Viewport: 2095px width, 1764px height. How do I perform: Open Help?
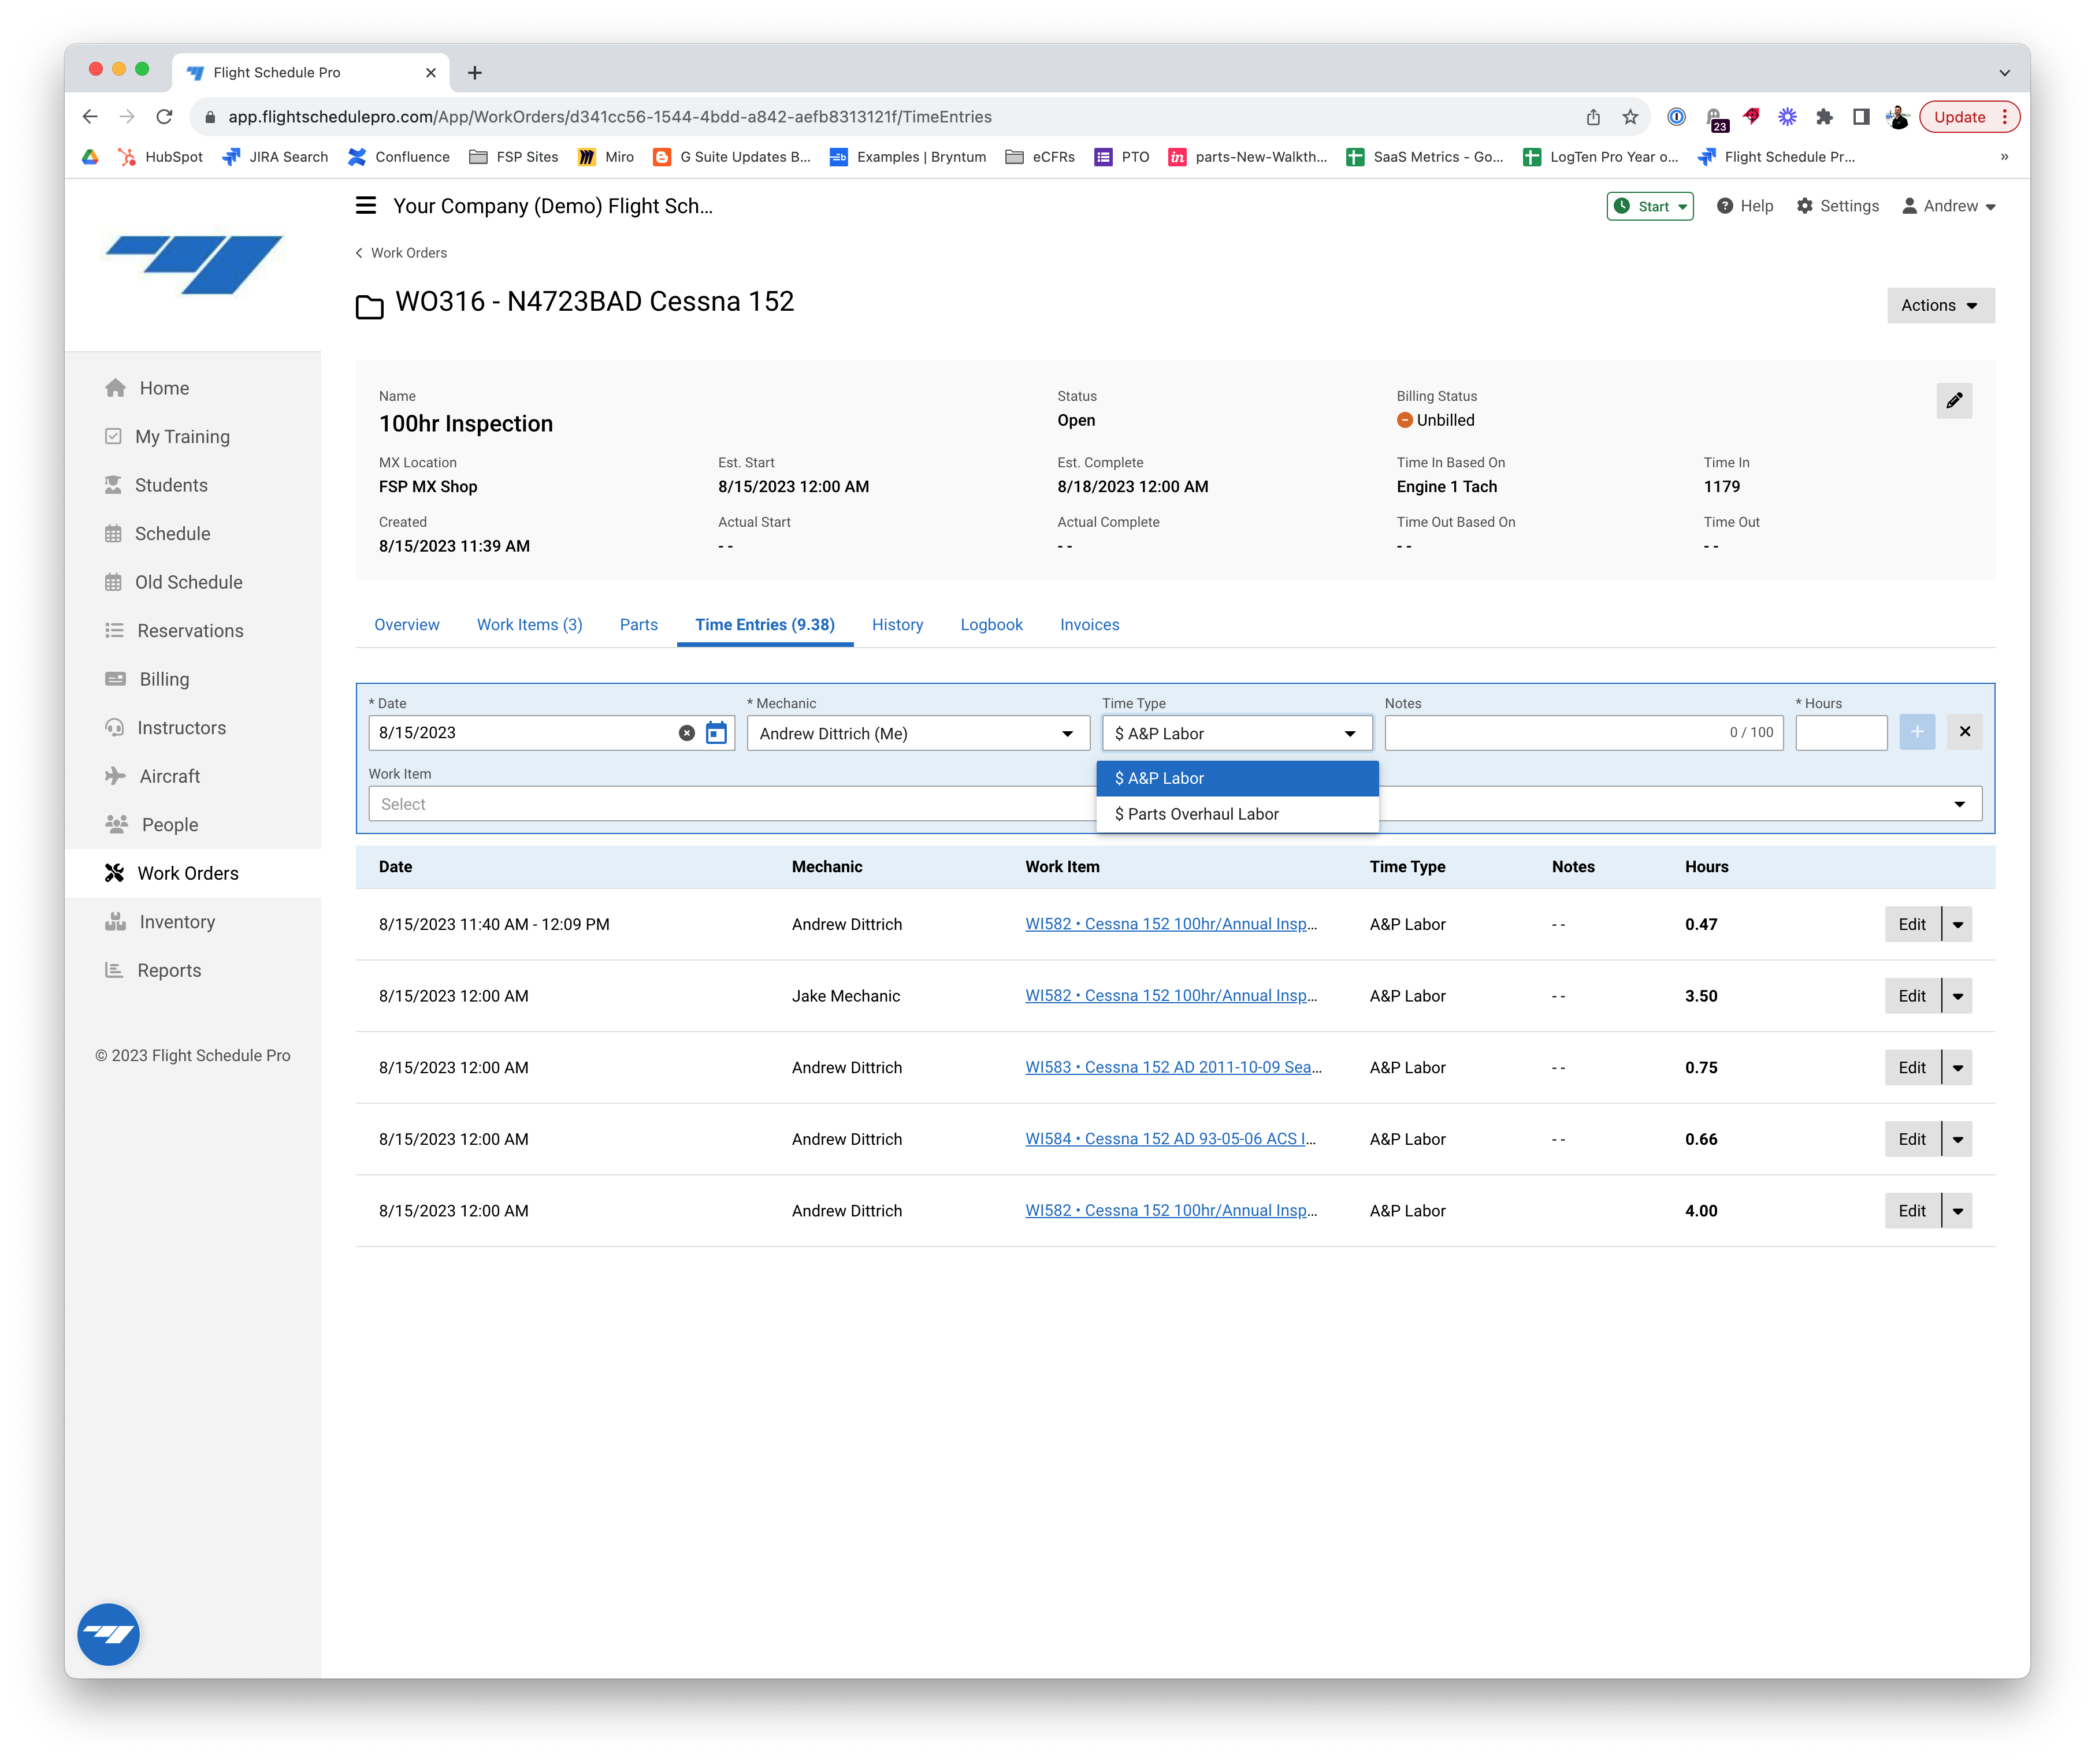point(1745,205)
